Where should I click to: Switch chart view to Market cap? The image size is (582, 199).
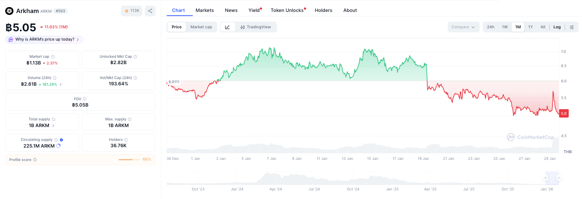(201, 27)
